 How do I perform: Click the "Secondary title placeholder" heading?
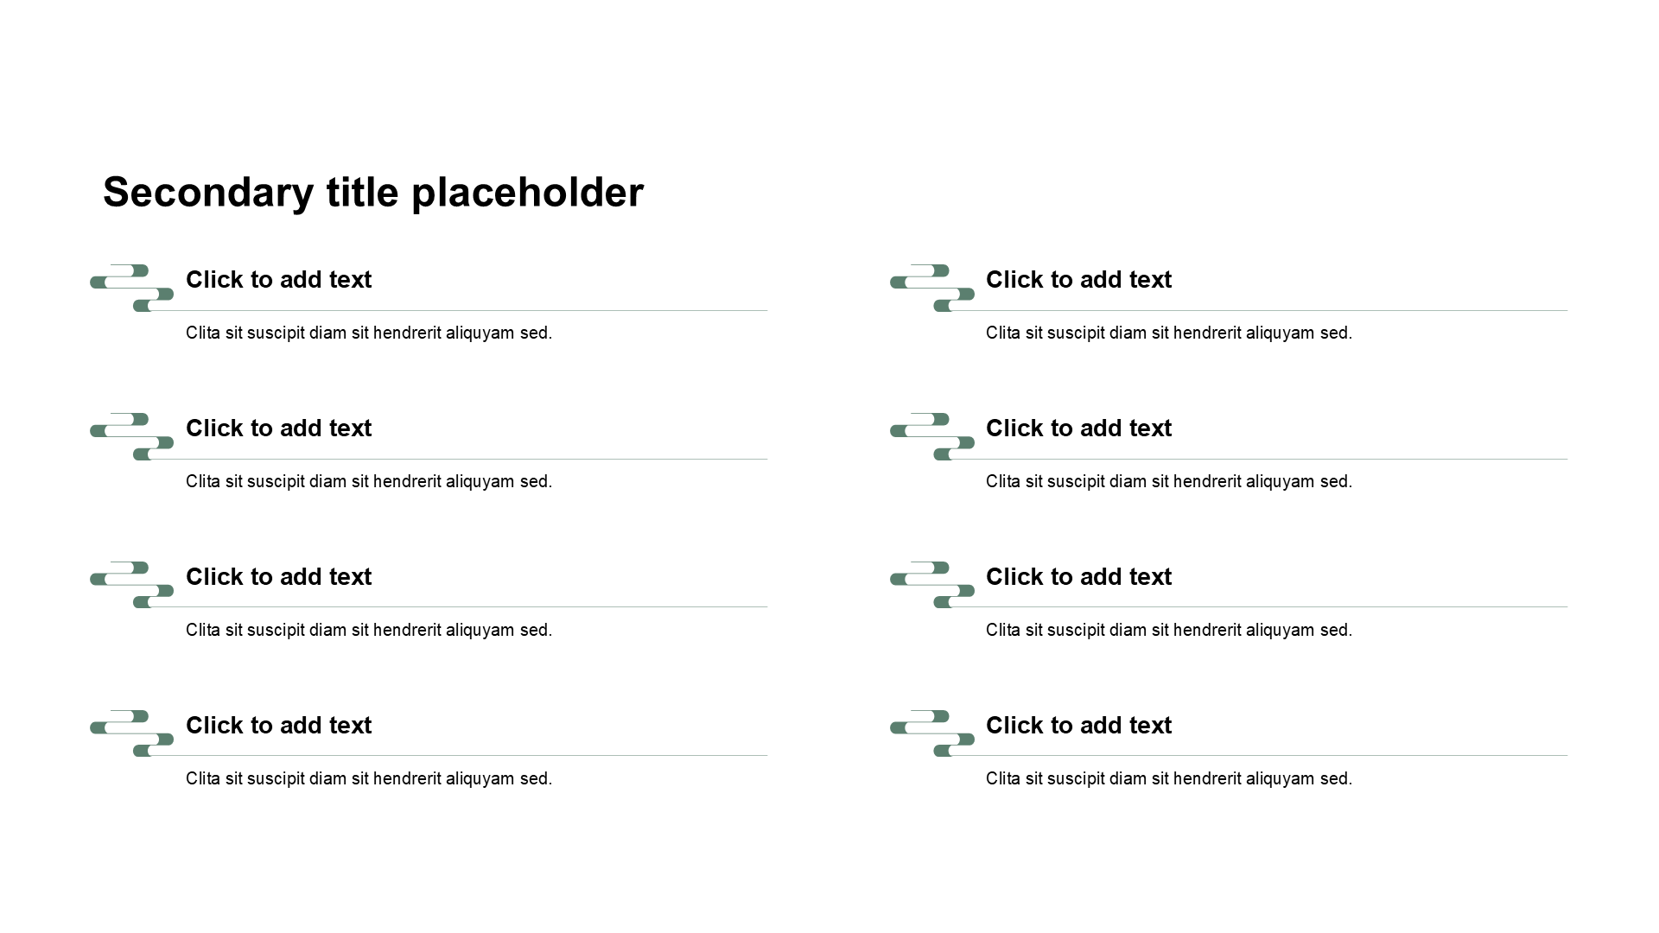pos(373,192)
